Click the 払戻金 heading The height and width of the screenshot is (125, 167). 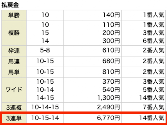(10, 5)
